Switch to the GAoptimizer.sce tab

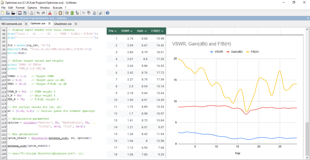[x=63, y=24]
